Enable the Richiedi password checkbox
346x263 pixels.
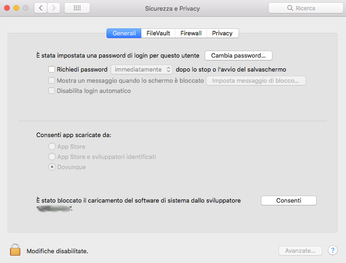pos(52,69)
